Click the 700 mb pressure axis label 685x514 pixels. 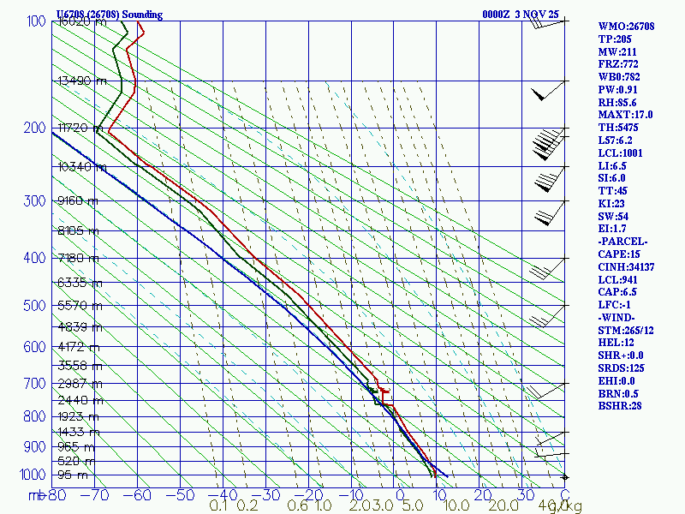[34, 383]
